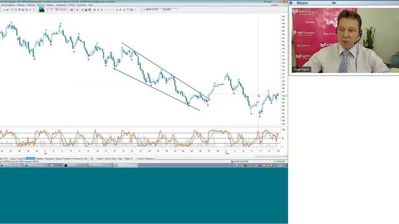Open the Отчеты menu
Screen dimensions: 399x224
coord(71,5)
